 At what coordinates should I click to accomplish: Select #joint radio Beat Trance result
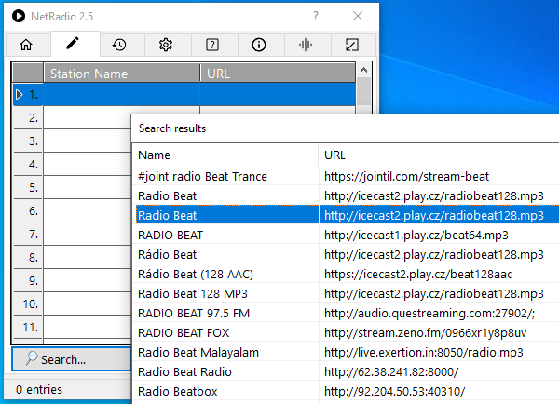pos(202,176)
